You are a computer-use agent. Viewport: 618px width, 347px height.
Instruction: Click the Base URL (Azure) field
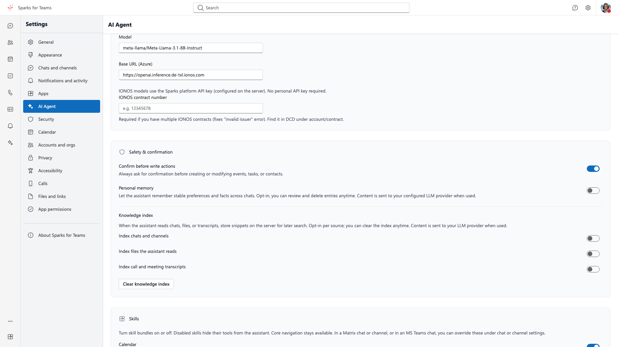[191, 75]
